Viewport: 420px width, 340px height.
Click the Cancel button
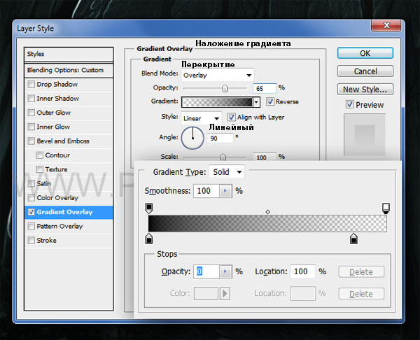tap(365, 71)
